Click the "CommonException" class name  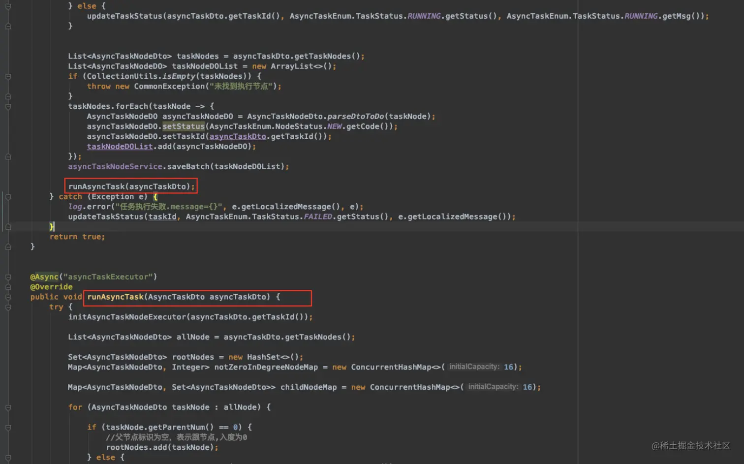(x=169, y=86)
